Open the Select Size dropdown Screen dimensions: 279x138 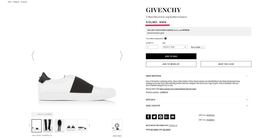pyautogui.click(x=175, y=47)
